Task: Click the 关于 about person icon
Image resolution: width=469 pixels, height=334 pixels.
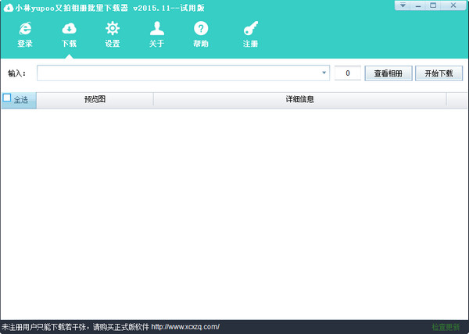Action: pos(156,30)
